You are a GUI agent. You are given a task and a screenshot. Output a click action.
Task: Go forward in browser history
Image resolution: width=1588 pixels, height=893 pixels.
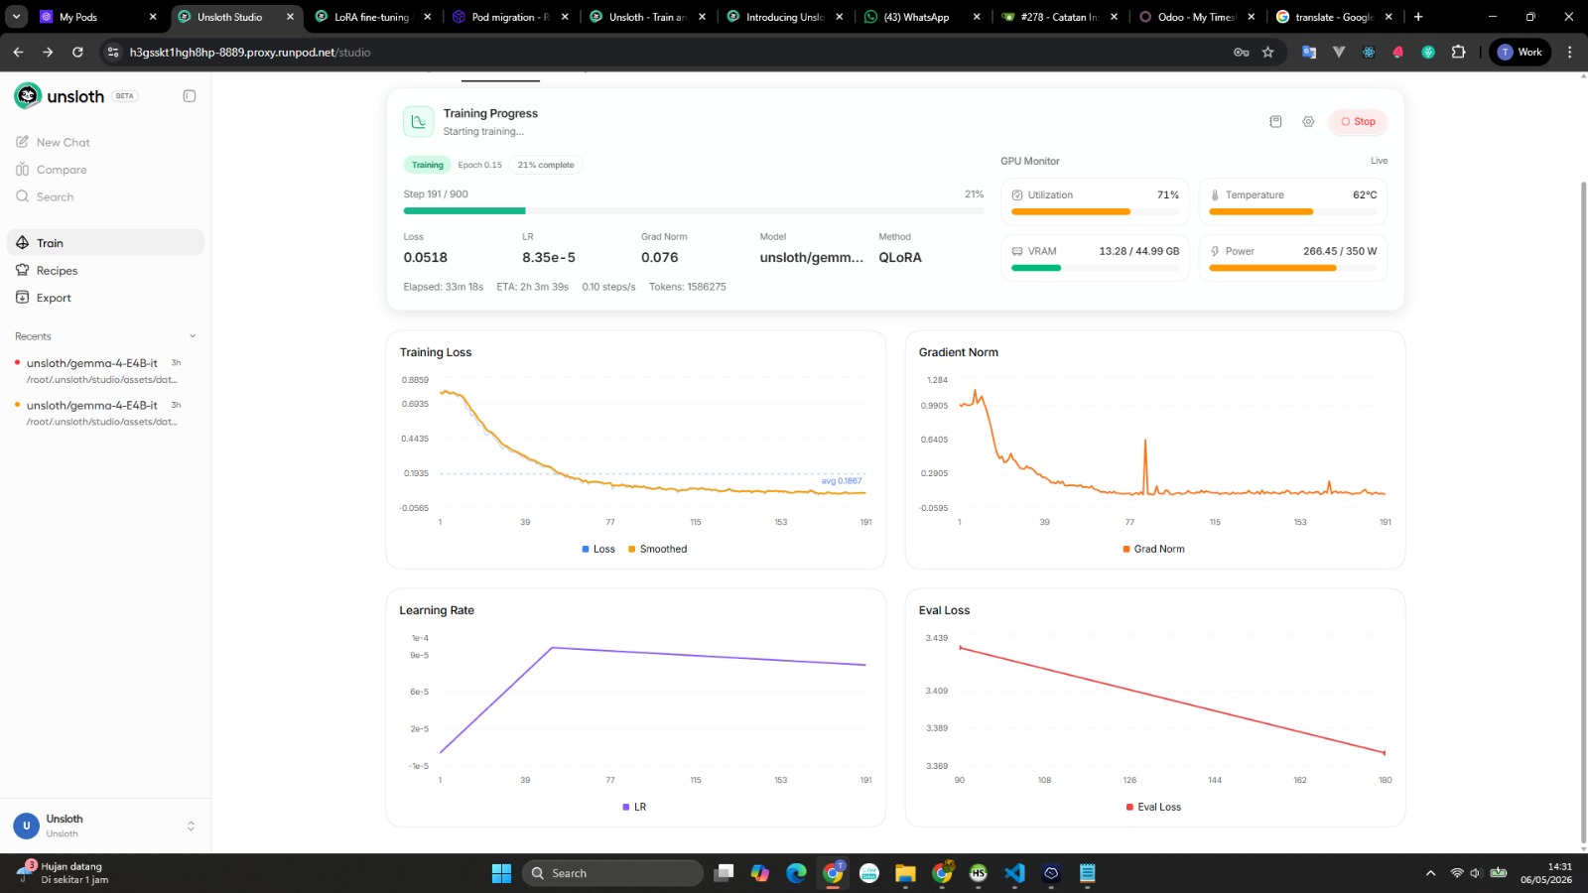[48, 52]
